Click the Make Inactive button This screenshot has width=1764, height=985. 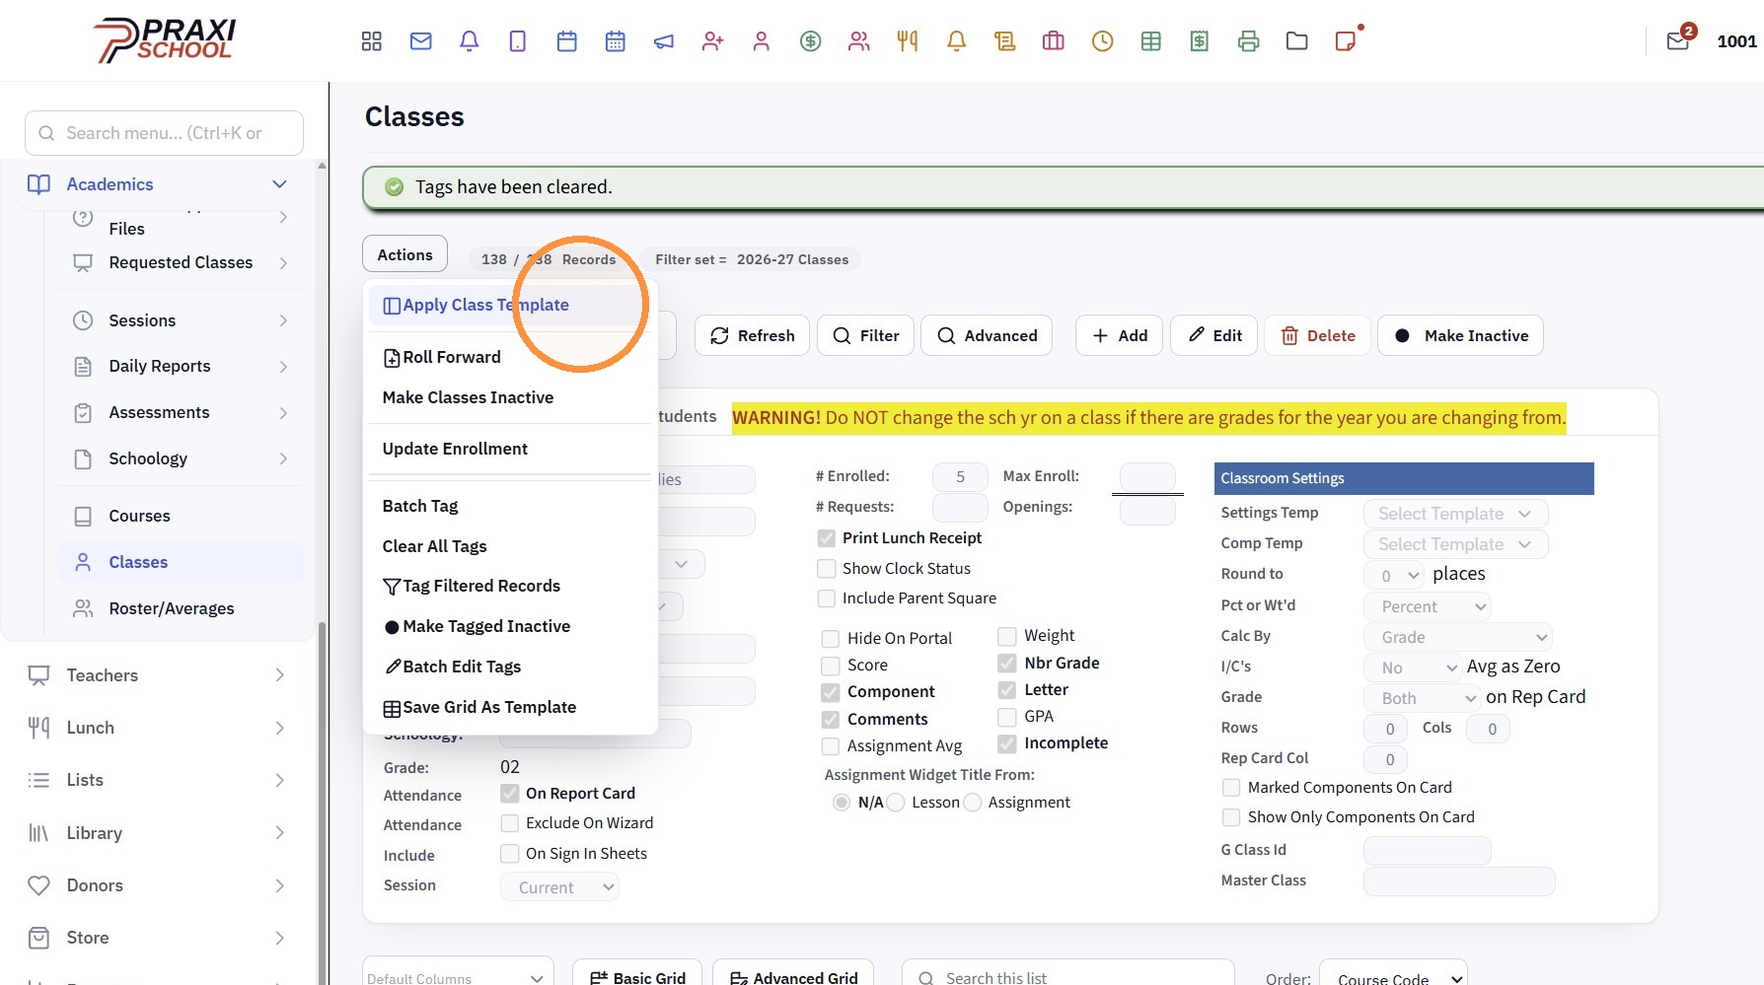pyautogui.click(x=1461, y=335)
